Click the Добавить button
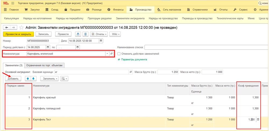 (13, 79)
